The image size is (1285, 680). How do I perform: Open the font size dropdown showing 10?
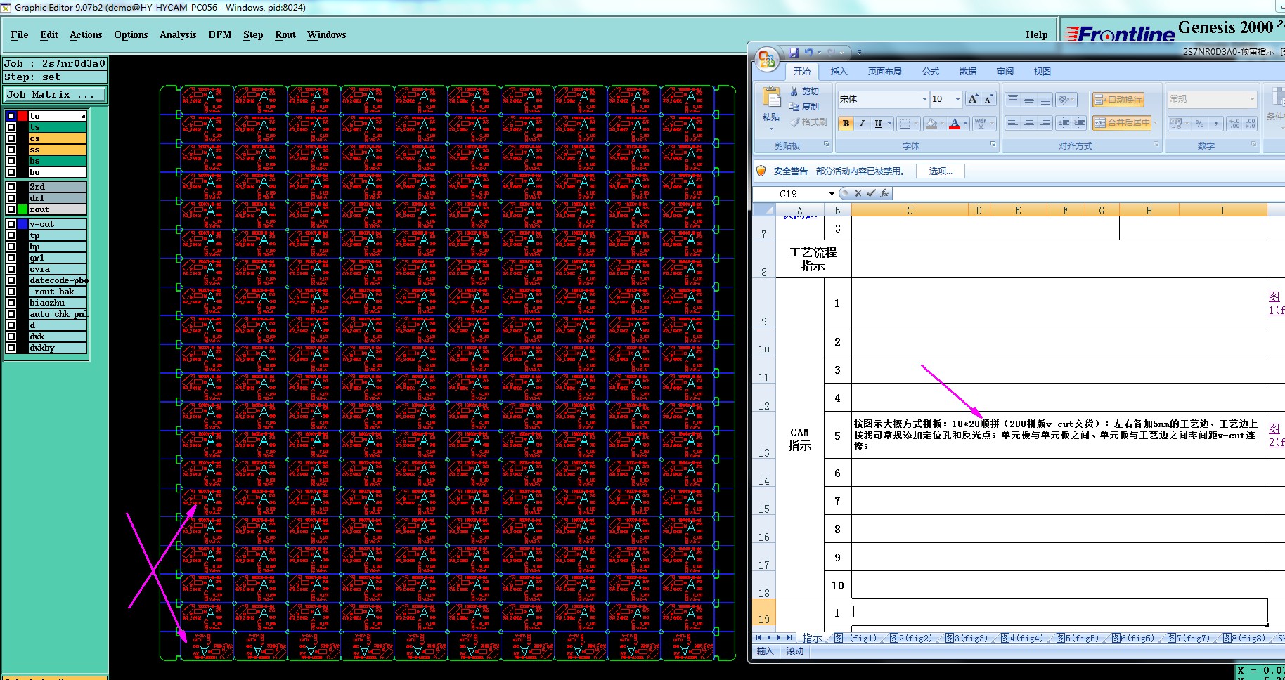pyautogui.click(x=957, y=99)
